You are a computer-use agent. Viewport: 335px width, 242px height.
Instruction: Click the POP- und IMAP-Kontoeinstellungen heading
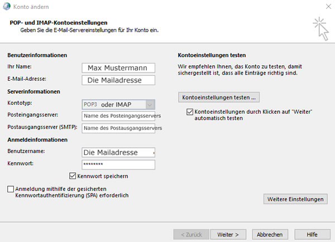point(59,23)
